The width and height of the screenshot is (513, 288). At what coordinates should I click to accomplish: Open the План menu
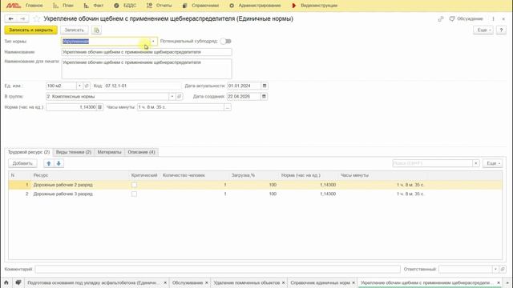pyautogui.click(x=63, y=6)
